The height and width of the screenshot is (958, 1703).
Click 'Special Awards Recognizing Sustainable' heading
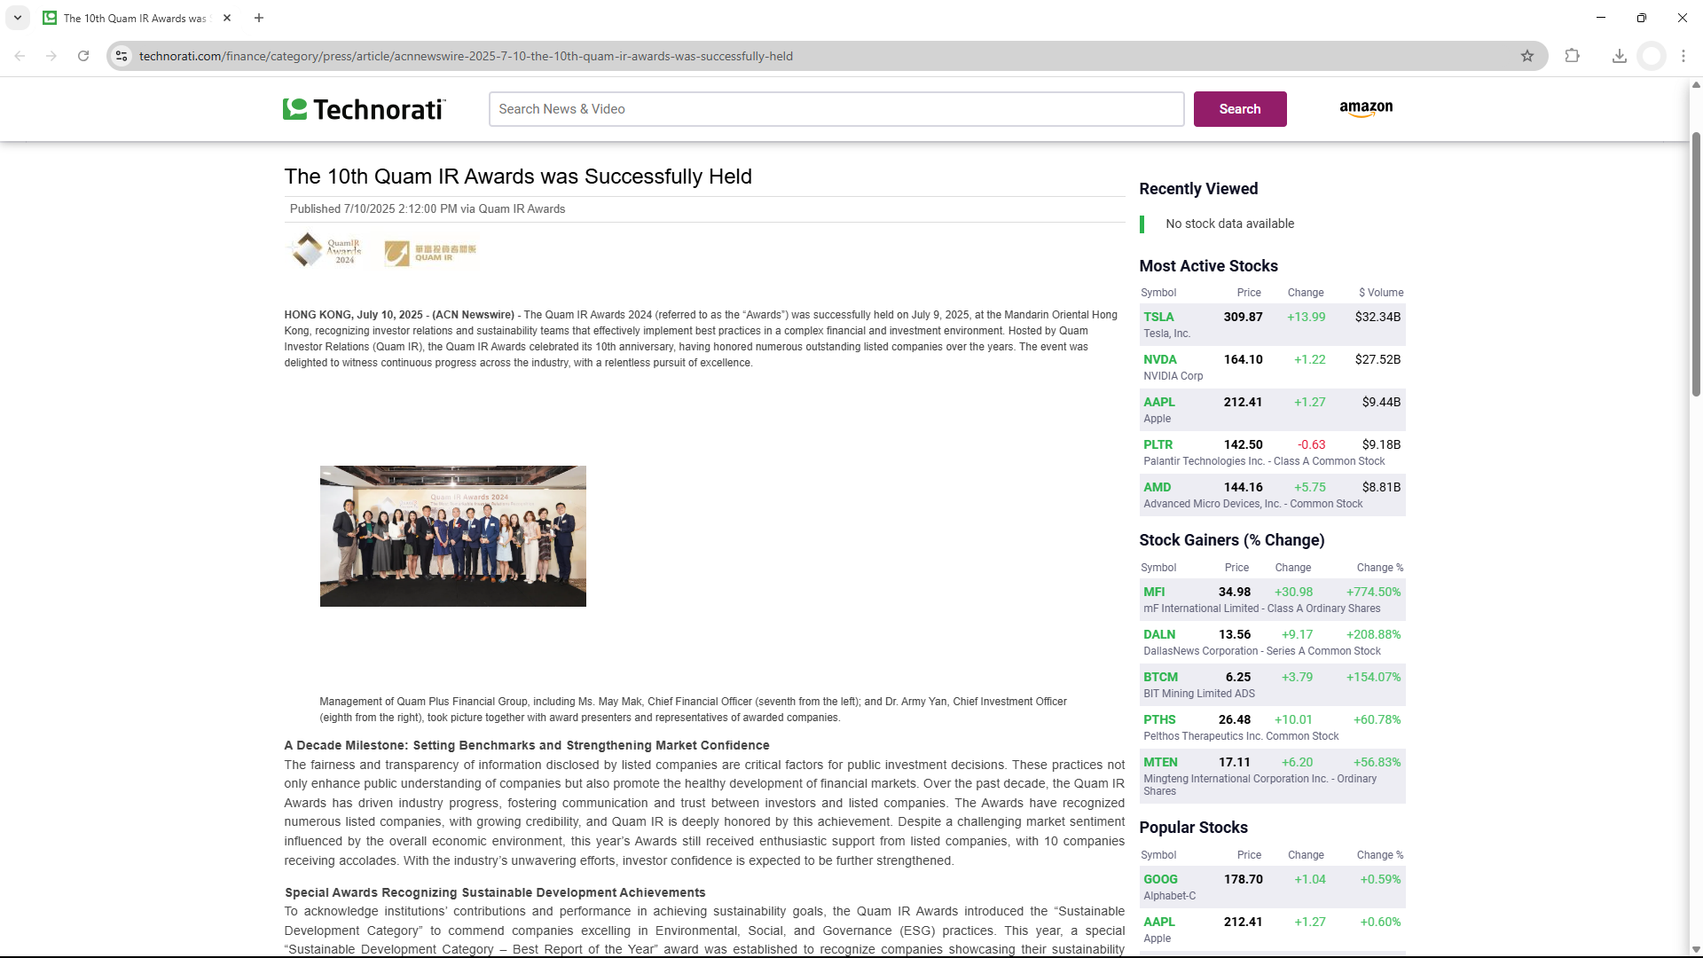495,892
